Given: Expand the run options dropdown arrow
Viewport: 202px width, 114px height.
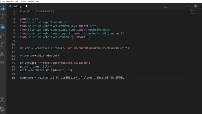Looking at the screenshot, I should 191,6.
